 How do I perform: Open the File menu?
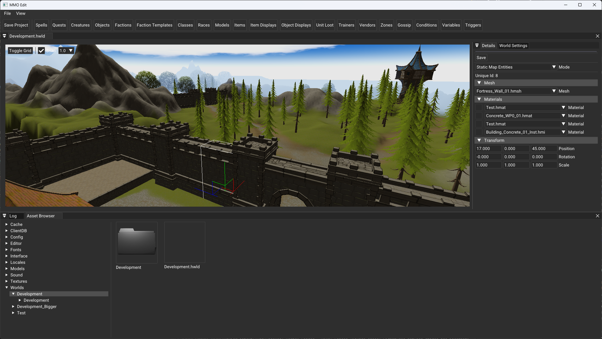pyautogui.click(x=8, y=13)
